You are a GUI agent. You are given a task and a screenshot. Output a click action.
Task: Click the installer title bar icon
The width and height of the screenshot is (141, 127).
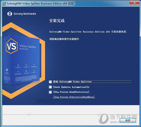pos(4,4)
